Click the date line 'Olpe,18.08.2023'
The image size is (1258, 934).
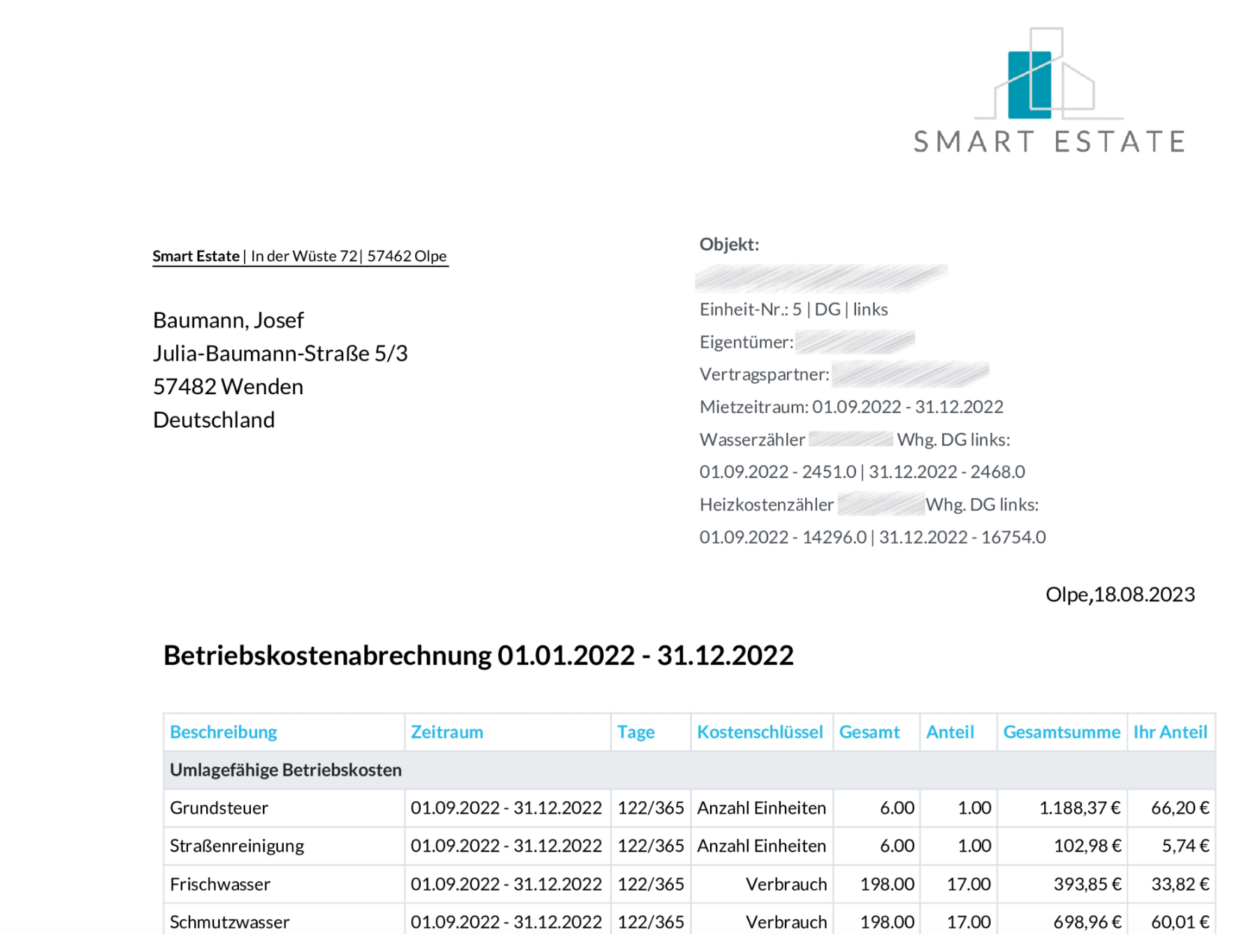click(1120, 594)
